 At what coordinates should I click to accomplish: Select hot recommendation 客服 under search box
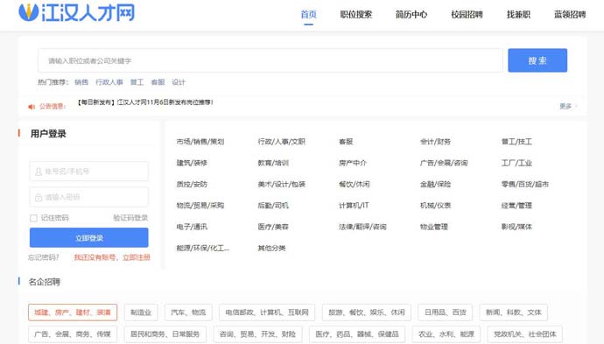coord(158,82)
